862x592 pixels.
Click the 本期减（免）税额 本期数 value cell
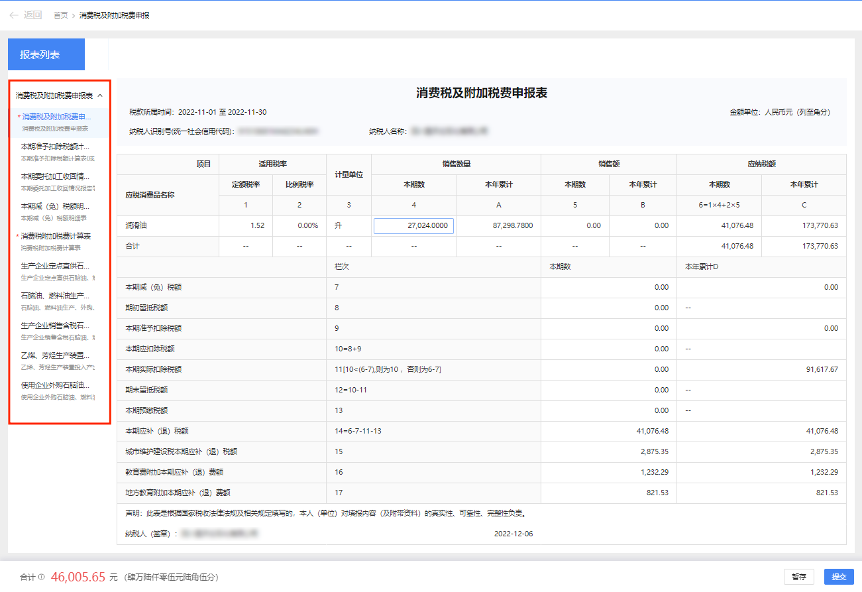point(608,288)
